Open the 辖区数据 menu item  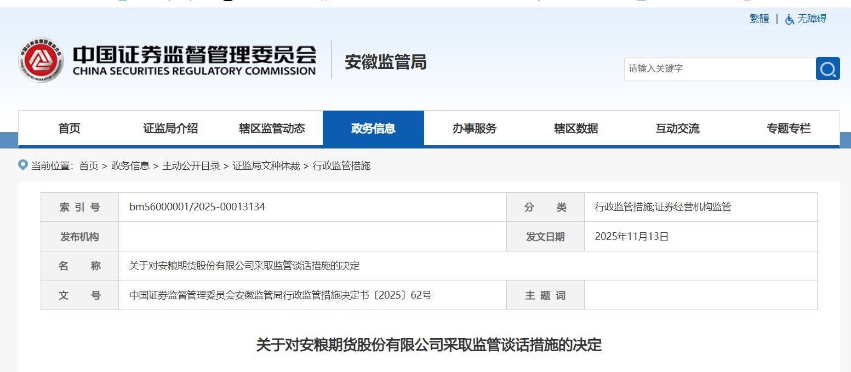pos(576,128)
